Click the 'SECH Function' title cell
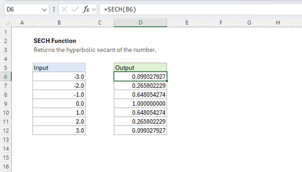Viewport: 302px width, 172px height. pos(55,41)
